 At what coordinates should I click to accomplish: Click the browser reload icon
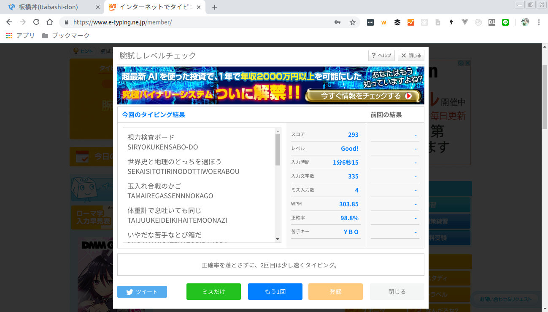(x=36, y=22)
